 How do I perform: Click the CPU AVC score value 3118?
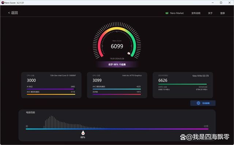pos(73,92)
